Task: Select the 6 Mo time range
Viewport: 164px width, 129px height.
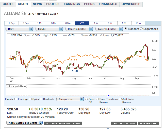Action: coord(68,23)
